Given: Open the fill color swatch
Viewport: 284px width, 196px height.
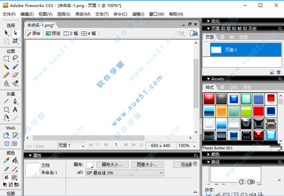Looking at the screenshot, I should pyautogui.click(x=14, y=177).
